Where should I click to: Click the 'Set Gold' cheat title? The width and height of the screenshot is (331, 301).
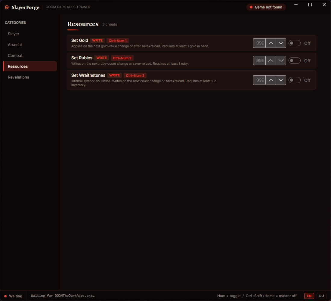tap(79, 40)
